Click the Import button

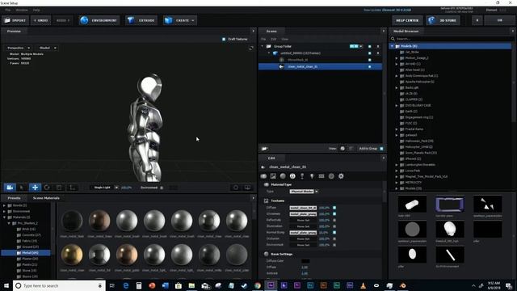pos(15,20)
